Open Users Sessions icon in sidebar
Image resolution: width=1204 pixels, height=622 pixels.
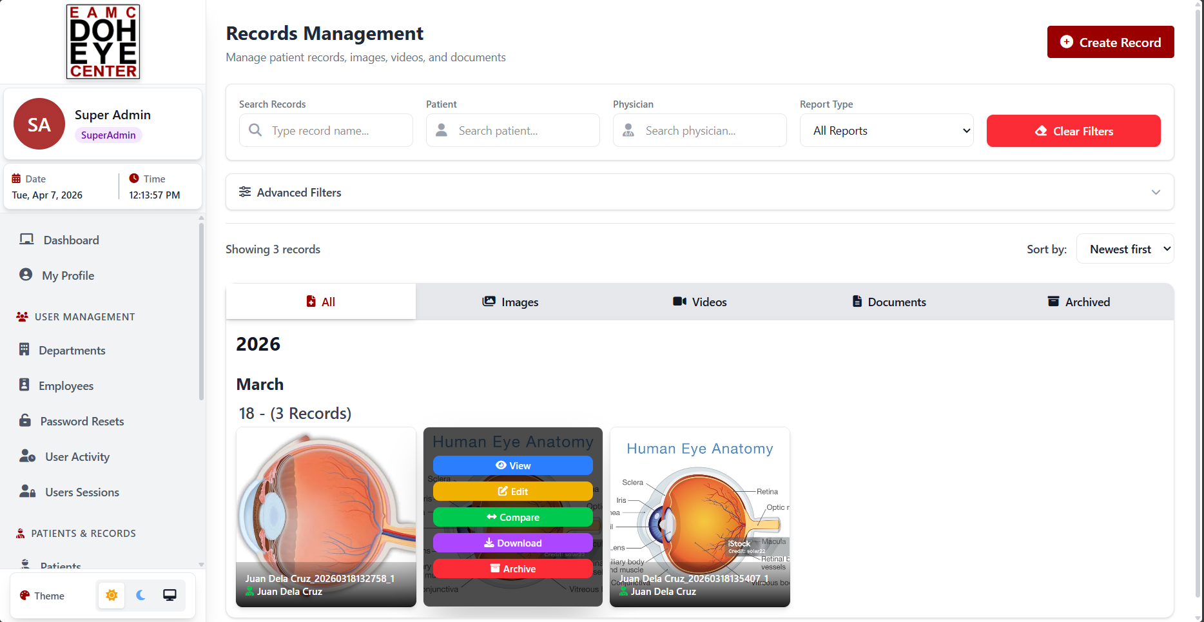(28, 492)
